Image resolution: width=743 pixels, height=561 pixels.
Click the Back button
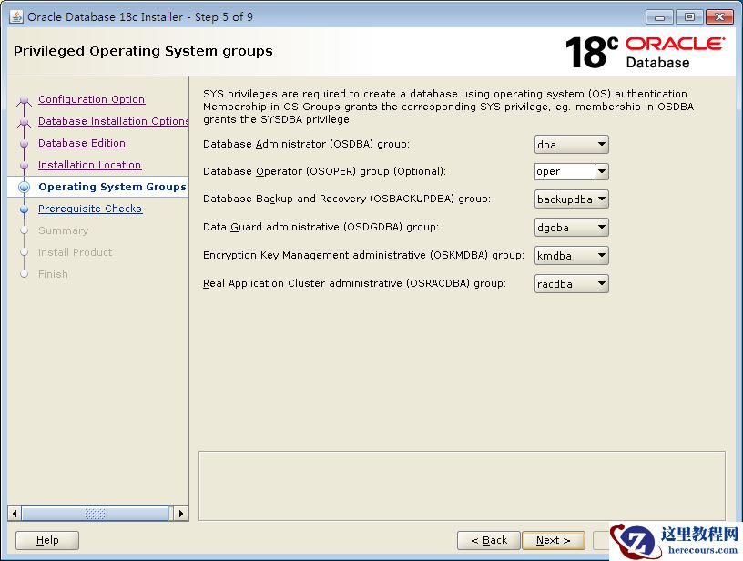[x=489, y=540]
